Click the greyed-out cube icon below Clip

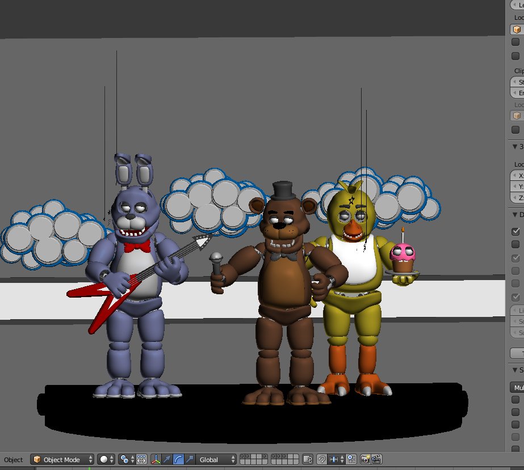pyautogui.click(x=517, y=116)
